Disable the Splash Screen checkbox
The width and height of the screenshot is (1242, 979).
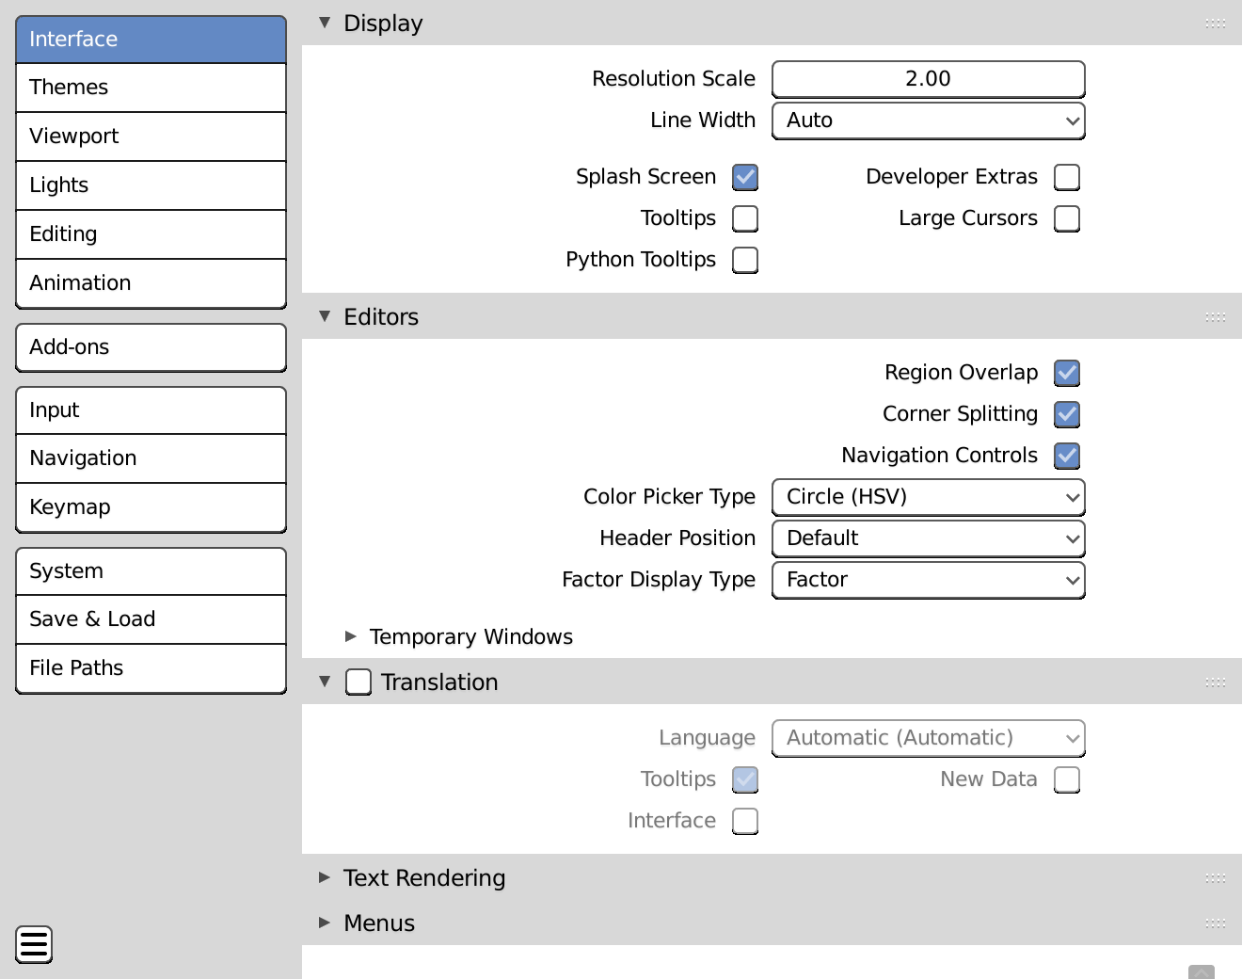point(745,177)
